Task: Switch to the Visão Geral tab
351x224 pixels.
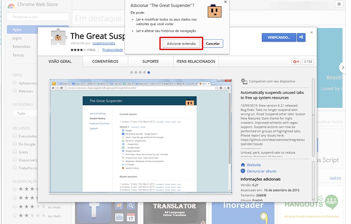Action: pos(60,62)
